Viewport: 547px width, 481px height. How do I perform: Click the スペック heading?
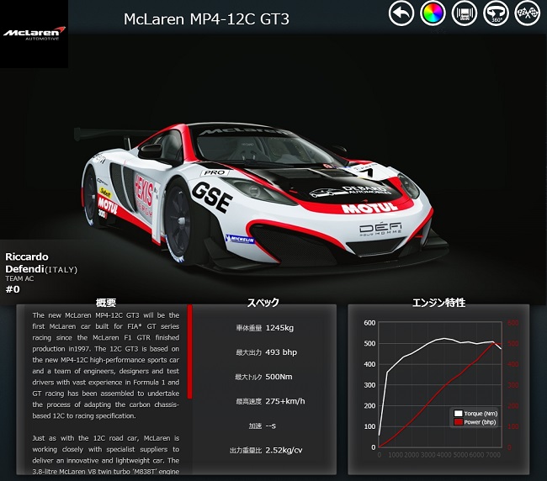(263, 302)
